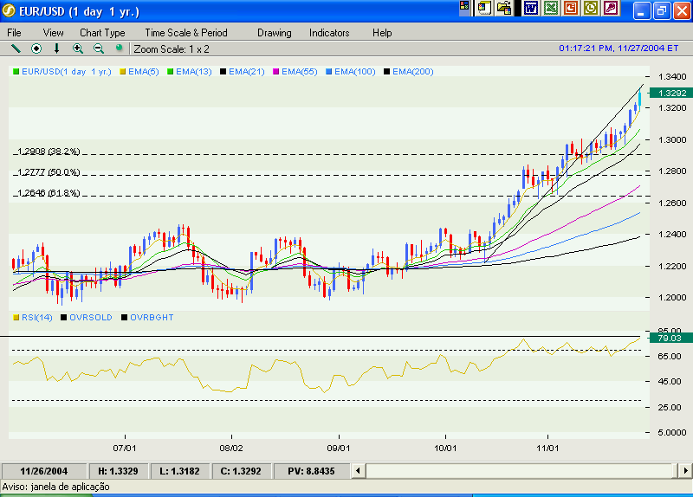Zoom in using the magnifier plus icon
This screenshot has height=497, width=693.
click(x=78, y=48)
